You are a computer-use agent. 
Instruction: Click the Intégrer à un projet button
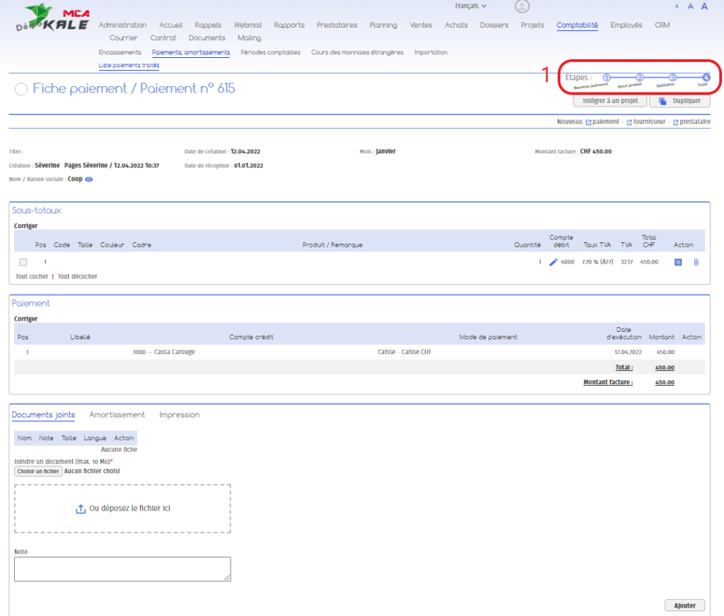(609, 101)
